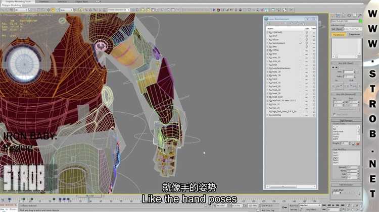Open the Graphite Modeling Tools ribbon tab

click(18, 2)
